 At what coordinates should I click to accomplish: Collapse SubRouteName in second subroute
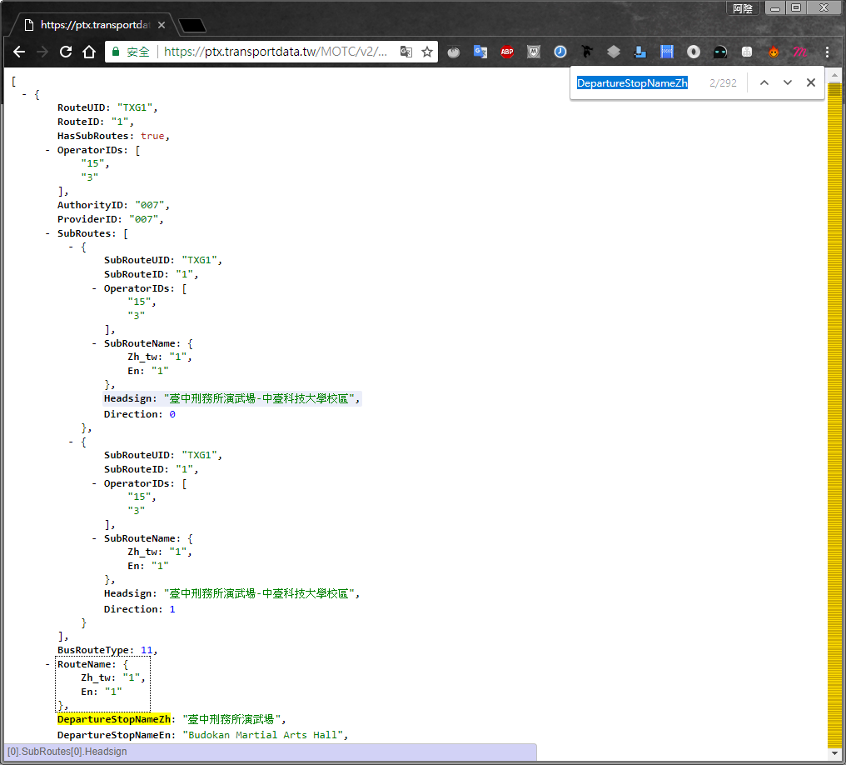94,538
